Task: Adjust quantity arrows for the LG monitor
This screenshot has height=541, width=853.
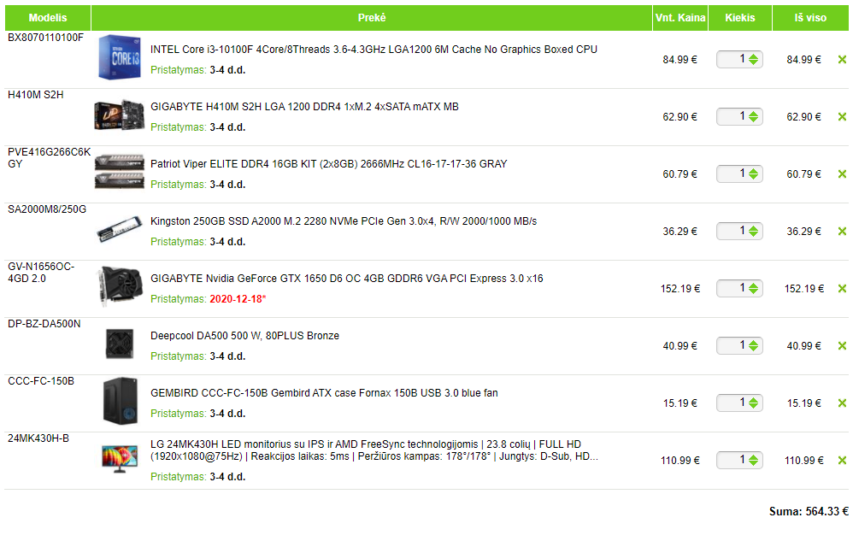Action: [x=754, y=461]
